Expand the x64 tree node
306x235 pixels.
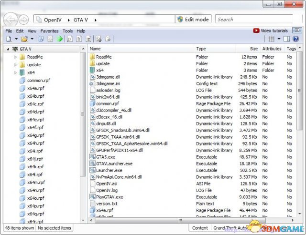tap(16, 72)
